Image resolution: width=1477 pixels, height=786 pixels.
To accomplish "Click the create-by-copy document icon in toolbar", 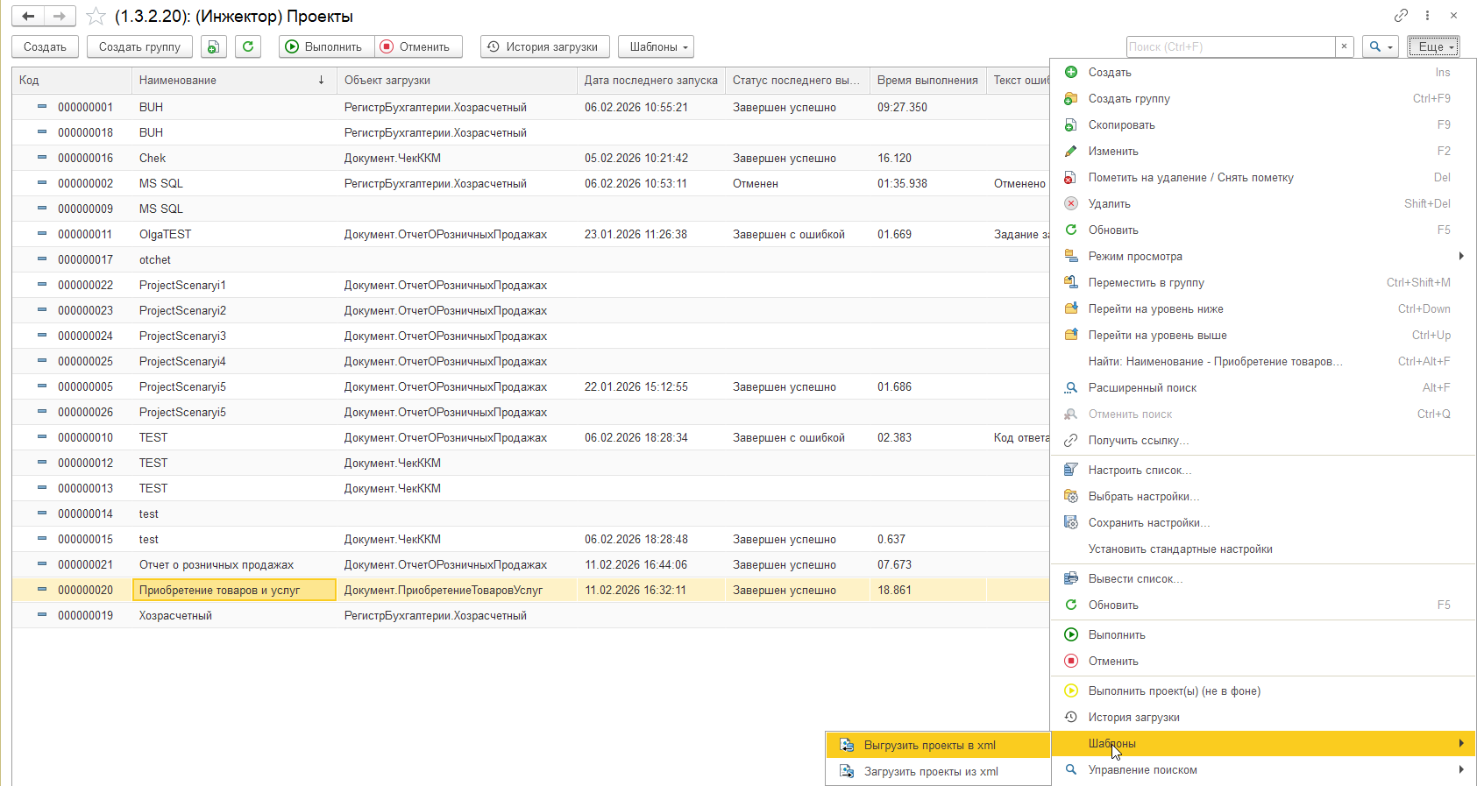I will click(x=214, y=46).
